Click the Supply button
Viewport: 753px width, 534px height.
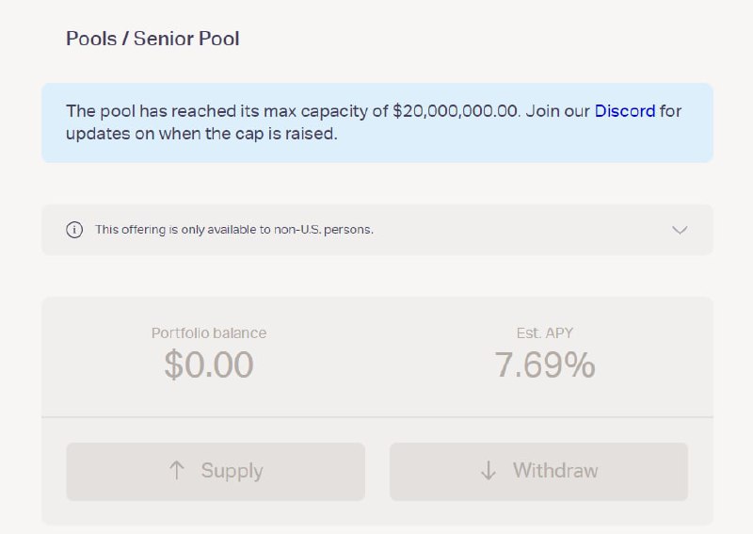pos(216,472)
